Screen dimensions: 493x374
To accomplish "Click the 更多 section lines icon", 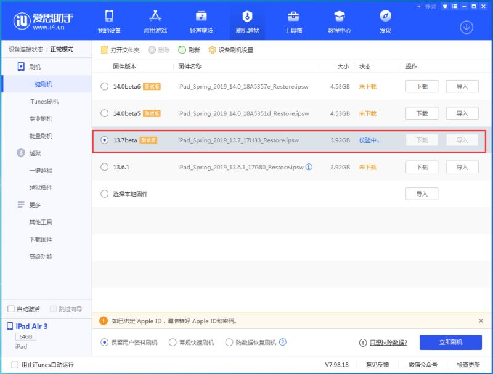I will pos(21,205).
